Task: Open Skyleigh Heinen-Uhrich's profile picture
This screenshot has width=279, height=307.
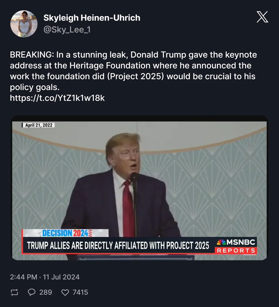Action: point(24,24)
